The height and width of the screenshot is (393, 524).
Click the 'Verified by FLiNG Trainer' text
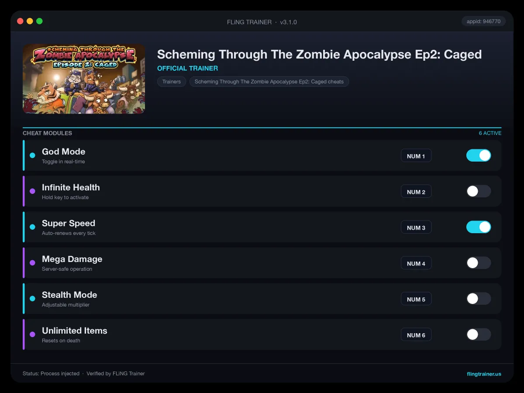(x=116, y=374)
